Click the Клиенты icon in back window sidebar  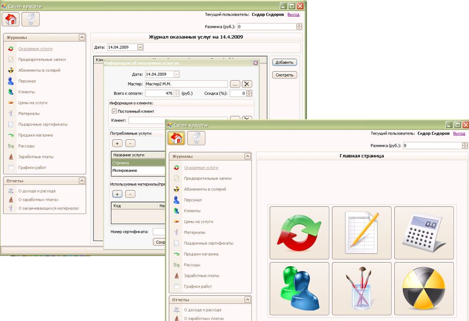pos(11,92)
